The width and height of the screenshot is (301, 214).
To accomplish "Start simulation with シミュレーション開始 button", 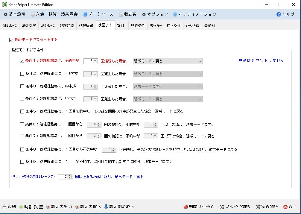I will click(235, 207).
